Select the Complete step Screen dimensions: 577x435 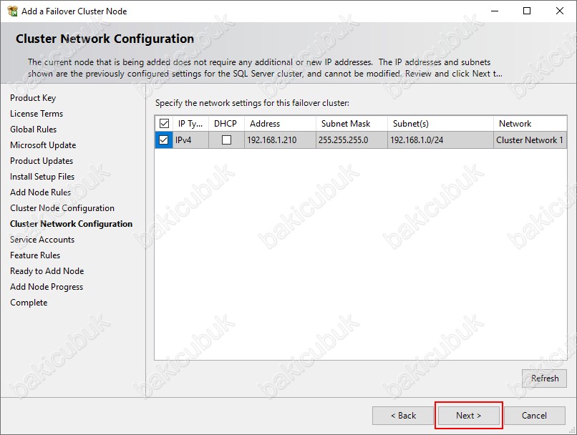click(x=29, y=303)
